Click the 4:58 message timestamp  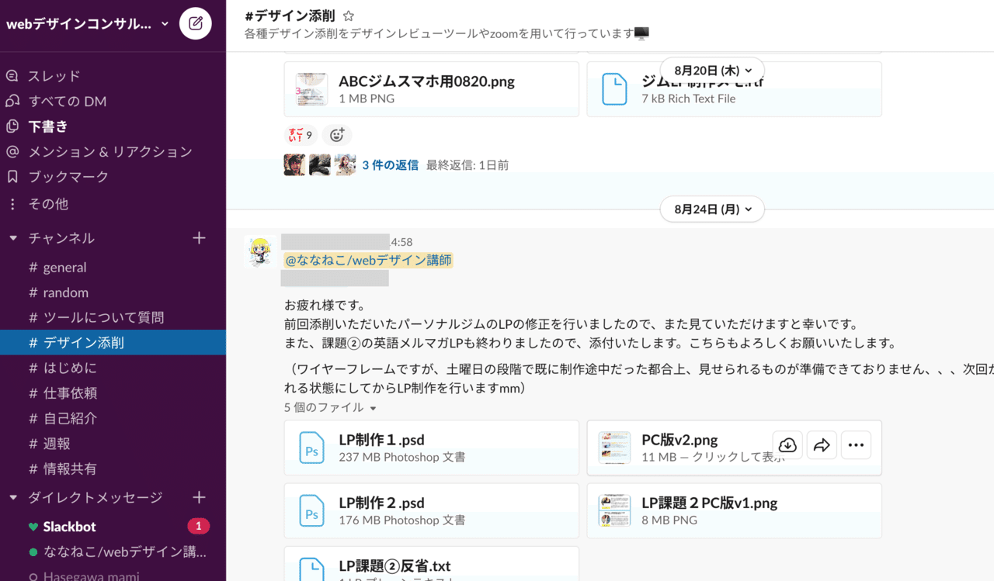click(x=401, y=242)
